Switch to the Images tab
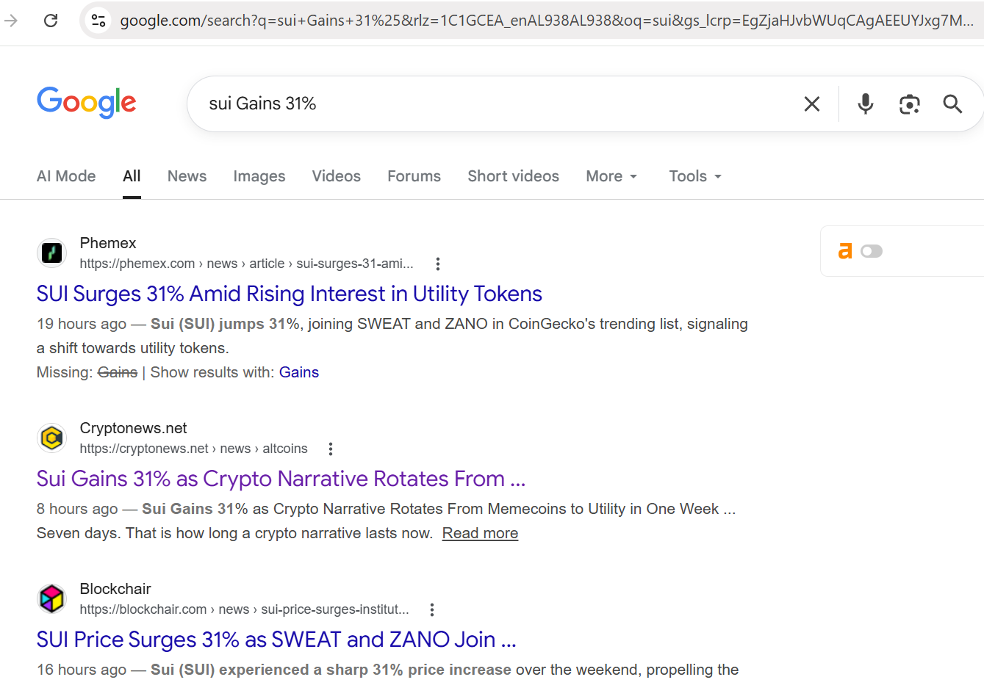984x688 pixels. pyautogui.click(x=259, y=176)
